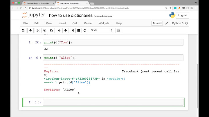Open the Kernel menu

point(88,23)
